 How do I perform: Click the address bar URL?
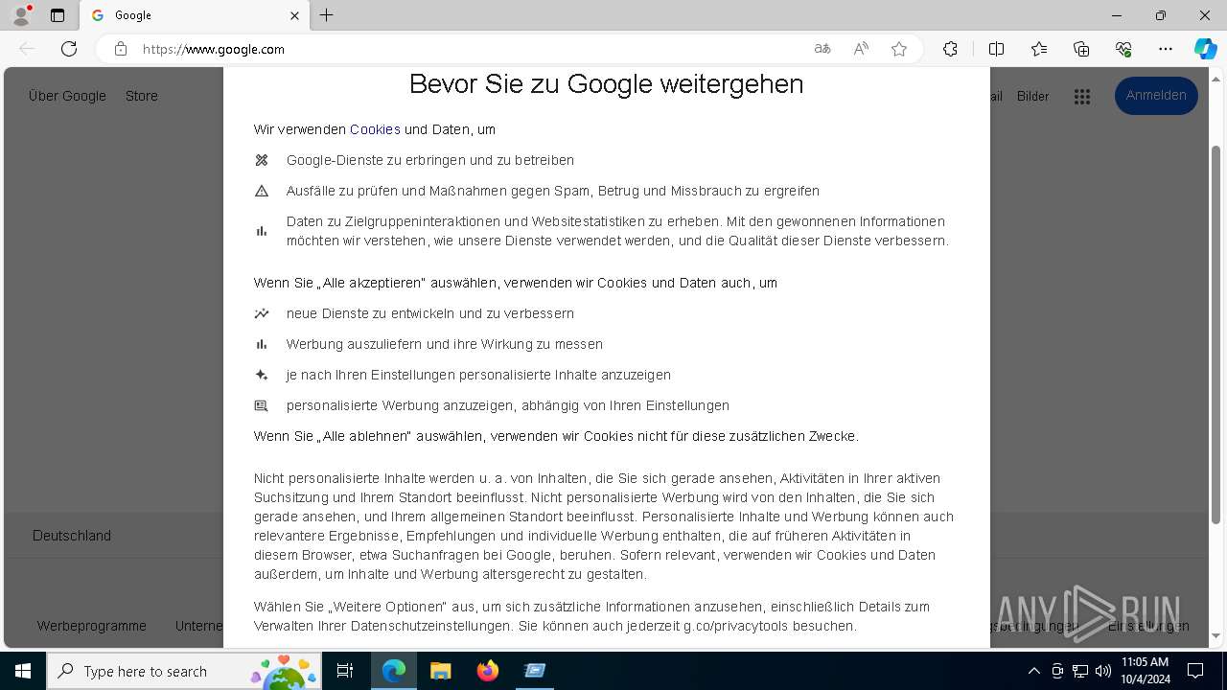[x=213, y=49]
